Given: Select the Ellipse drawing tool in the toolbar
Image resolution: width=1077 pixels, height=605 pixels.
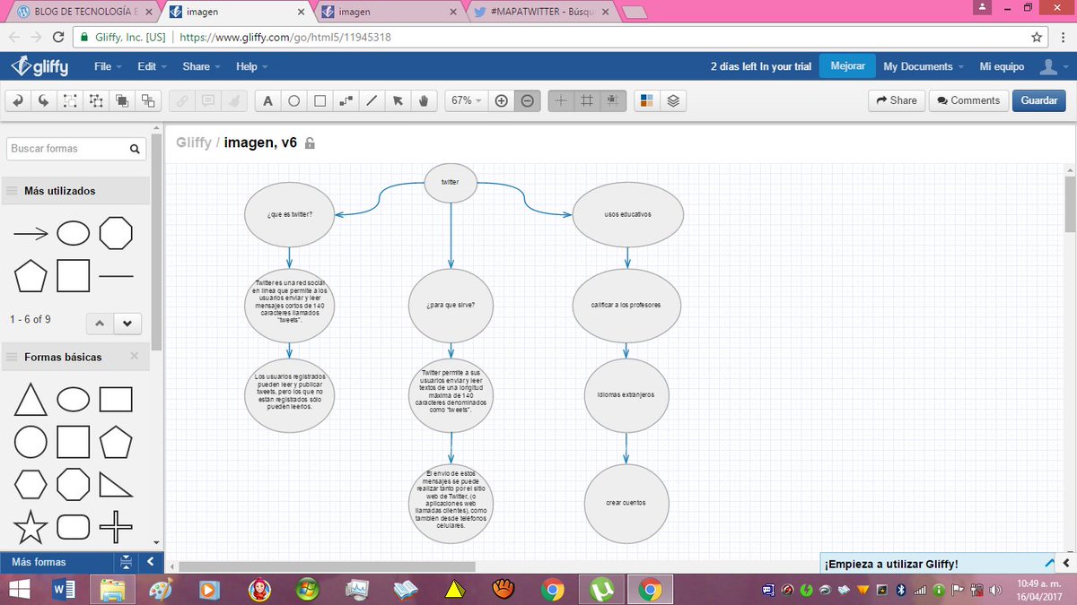Looking at the screenshot, I should [293, 100].
